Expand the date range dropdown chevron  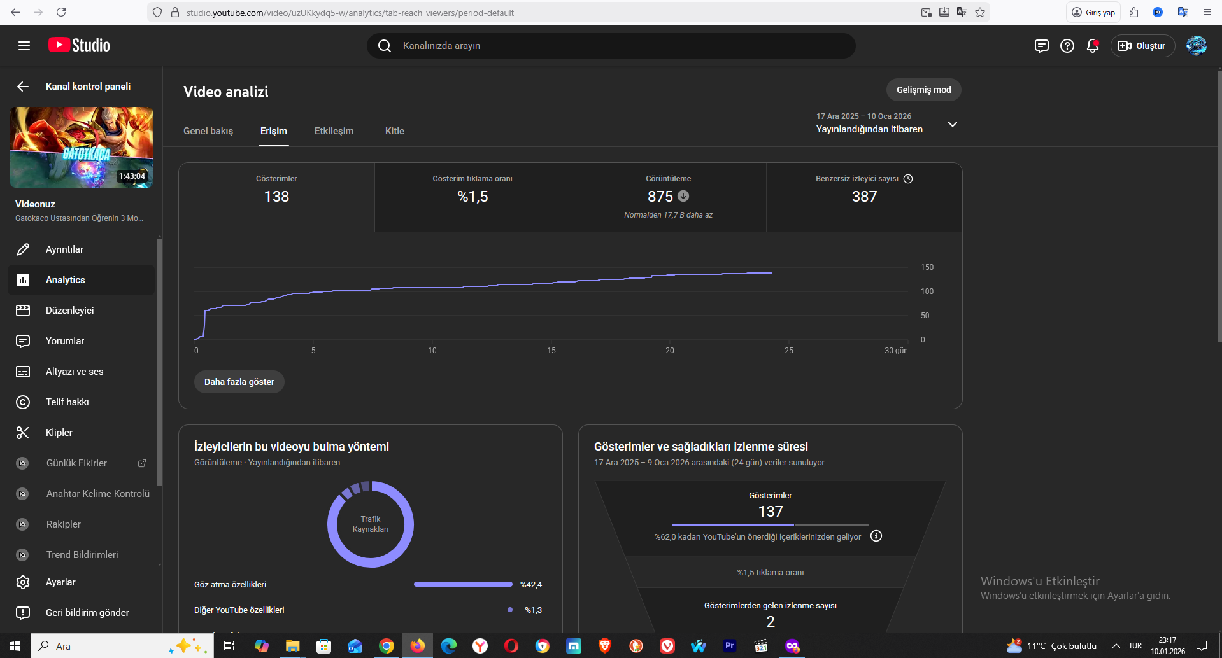pyautogui.click(x=953, y=124)
